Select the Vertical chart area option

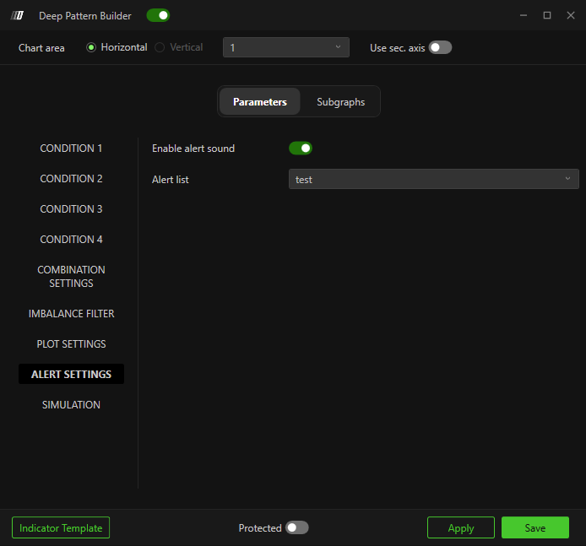pos(160,47)
